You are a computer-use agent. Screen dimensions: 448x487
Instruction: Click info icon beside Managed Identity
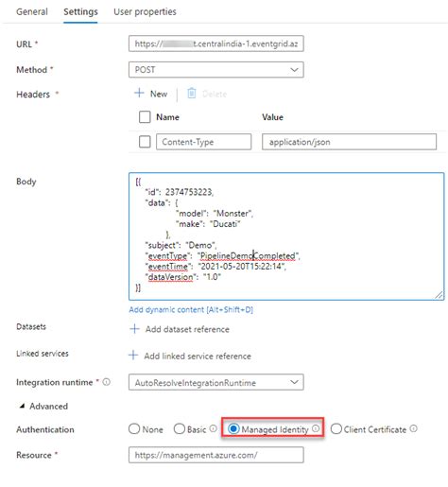[316, 428]
